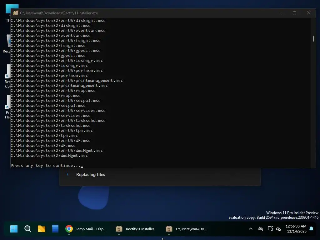Close the Rectify11Installer.exe console window
Image resolution: width=320 pixels, height=240 pixels.
[x=308, y=13]
